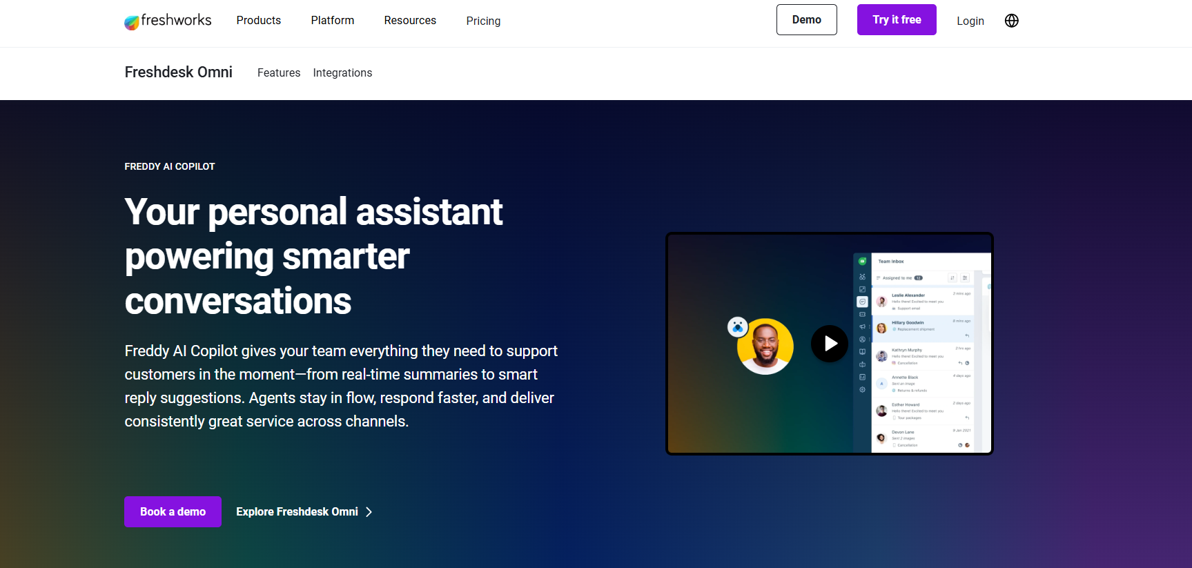Viewport: 1192px width, 568px height.
Task: Click the megaphone icon in inbox sidebar
Action: 862,327
